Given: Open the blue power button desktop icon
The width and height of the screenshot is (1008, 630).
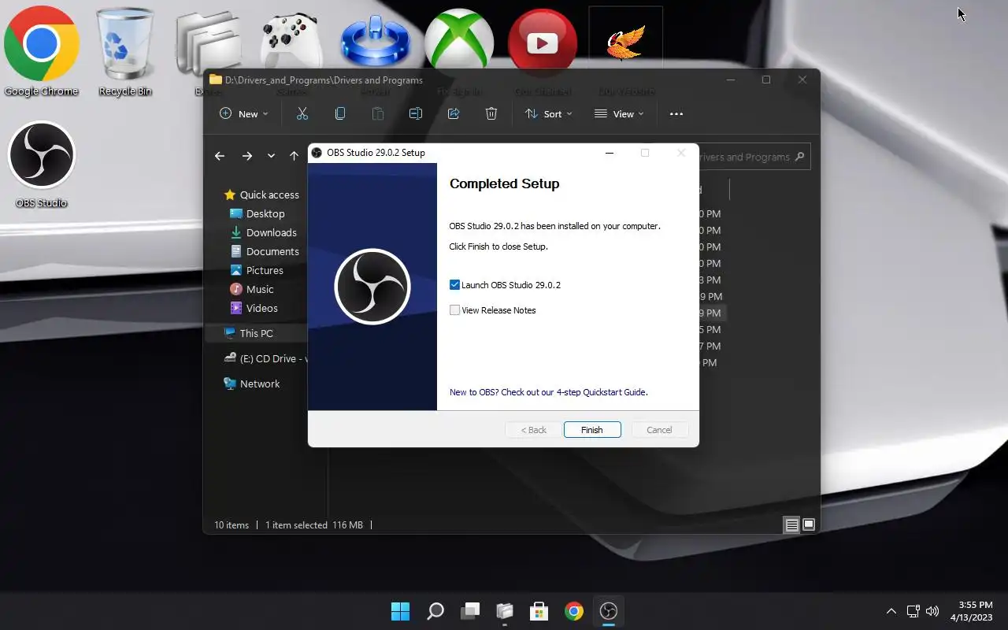Looking at the screenshot, I should point(376,41).
